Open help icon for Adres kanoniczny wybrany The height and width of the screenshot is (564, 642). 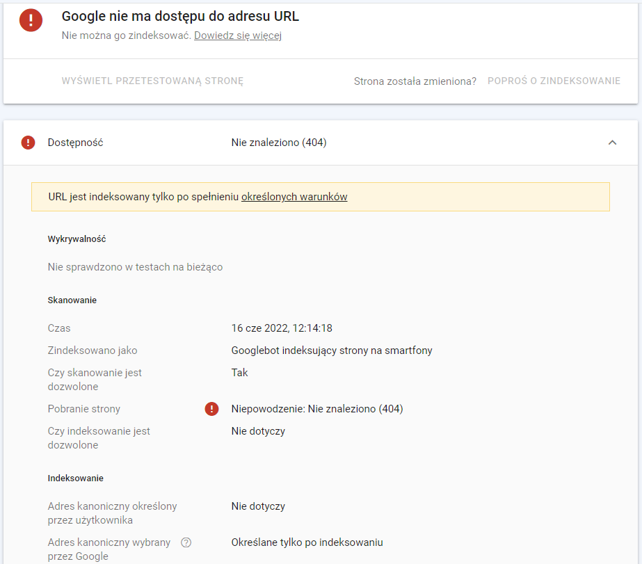click(186, 542)
